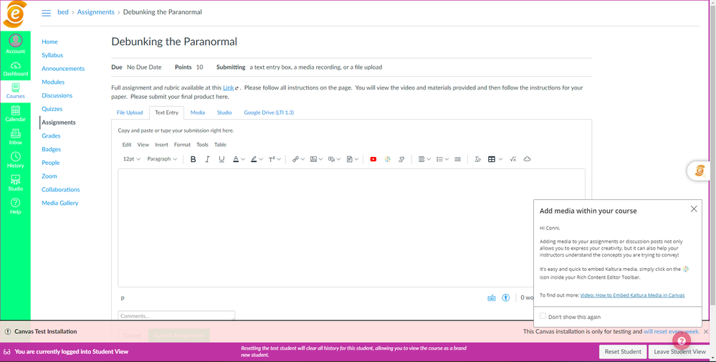Viewport: 716px width, 362px height.
Task: Open the external apps plug icon
Action: (x=401, y=159)
